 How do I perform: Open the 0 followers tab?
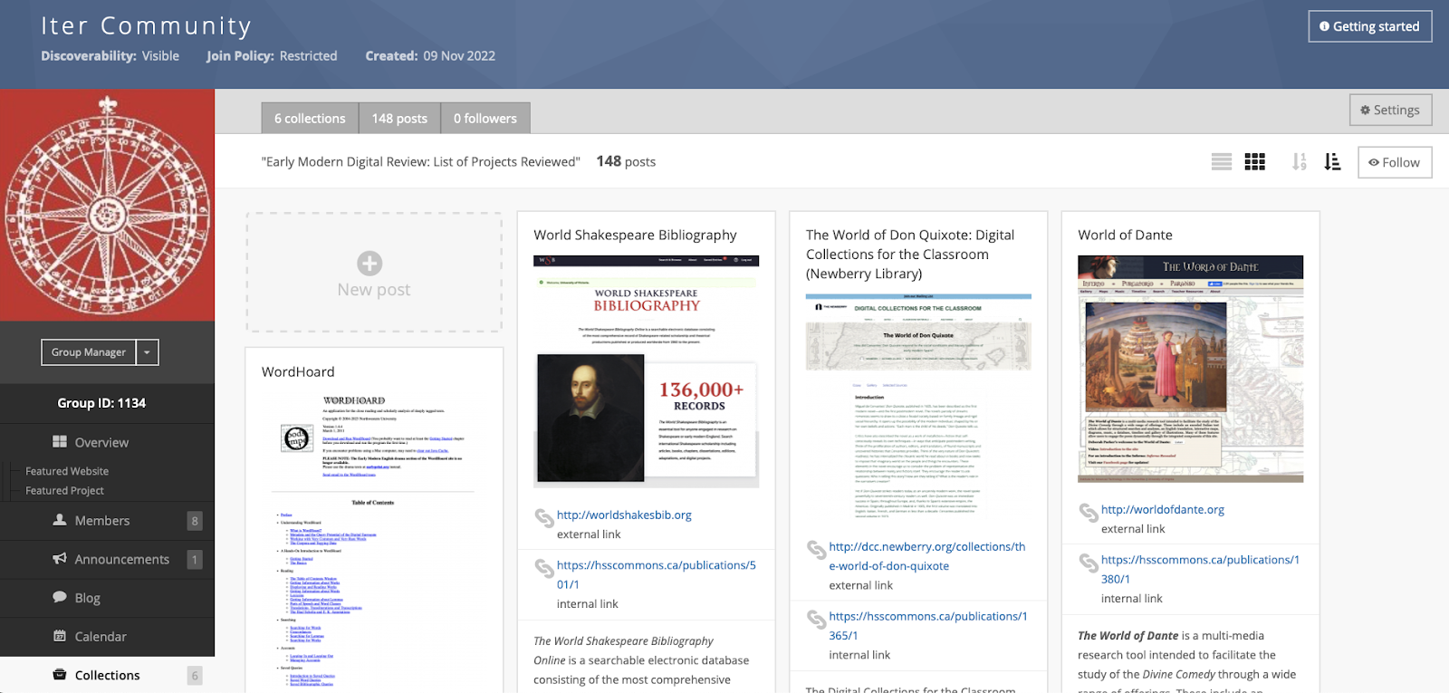tap(485, 118)
